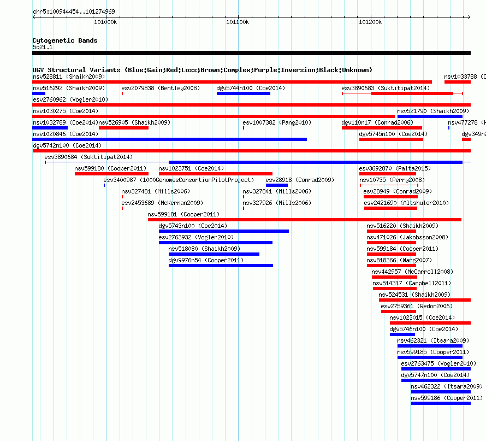Click esv3400987 (1000GenomesConsortiumPilotProject) label
The height and width of the screenshot is (441, 486).
(179, 180)
